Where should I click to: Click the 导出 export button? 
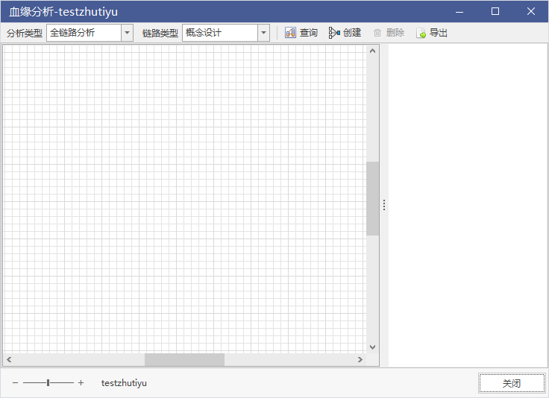pos(432,33)
